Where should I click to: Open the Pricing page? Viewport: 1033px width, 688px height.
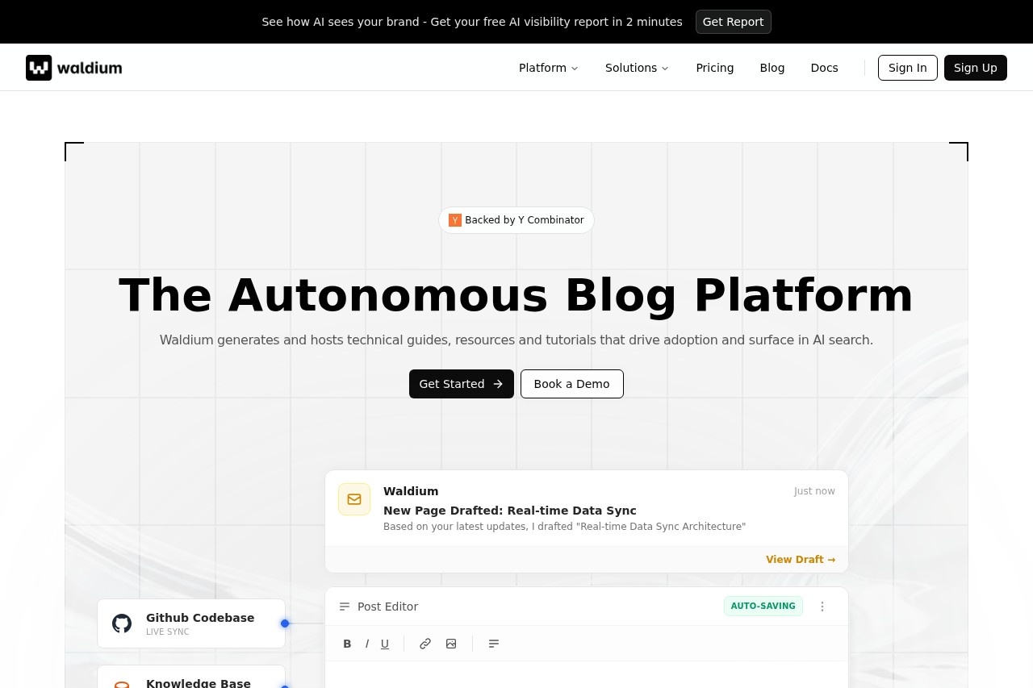(x=714, y=68)
